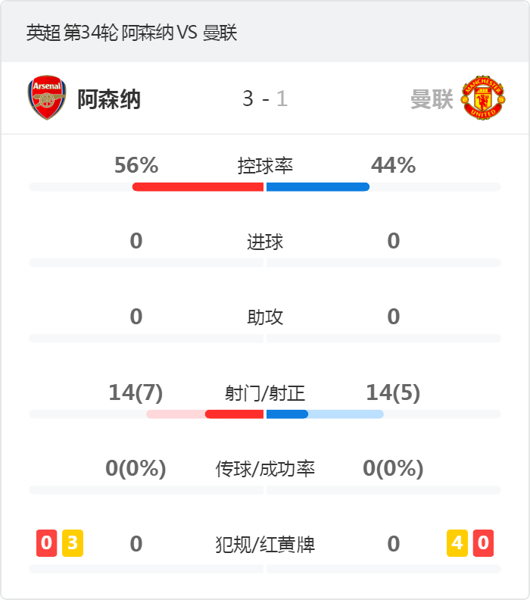Click the 3 - 1 match score
This screenshot has width=530, height=600.
[264, 99]
